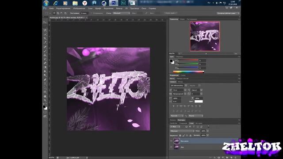
Task: Open the Style dropdown in options bar
Action: click(121, 13)
